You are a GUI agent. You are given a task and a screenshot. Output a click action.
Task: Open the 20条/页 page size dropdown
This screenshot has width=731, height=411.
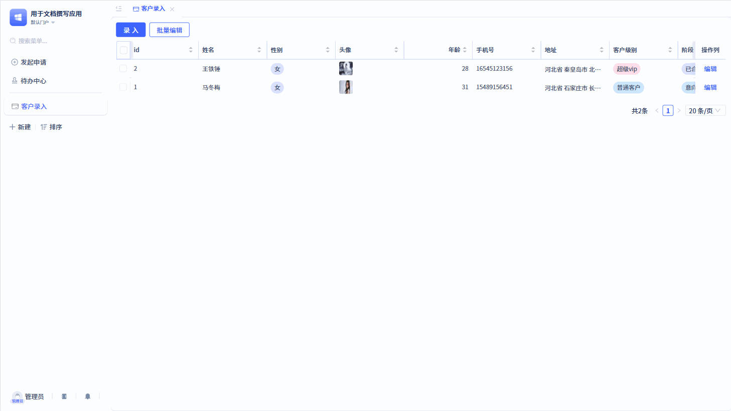pyautogui.click(x=705, y=111)
